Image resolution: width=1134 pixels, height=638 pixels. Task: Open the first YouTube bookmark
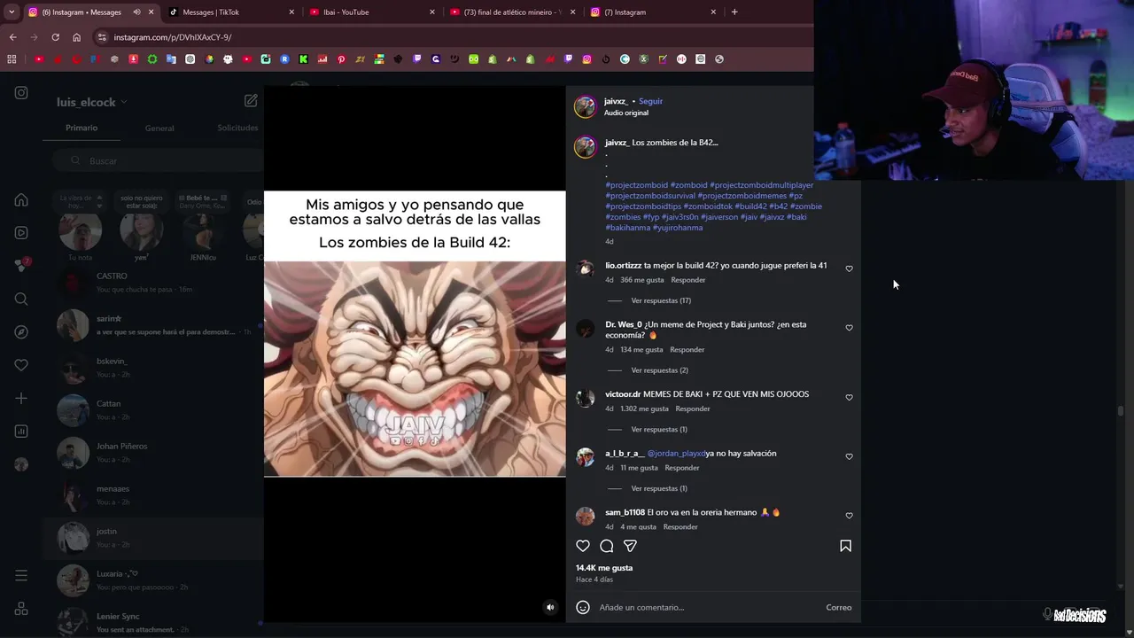(39, 59)
